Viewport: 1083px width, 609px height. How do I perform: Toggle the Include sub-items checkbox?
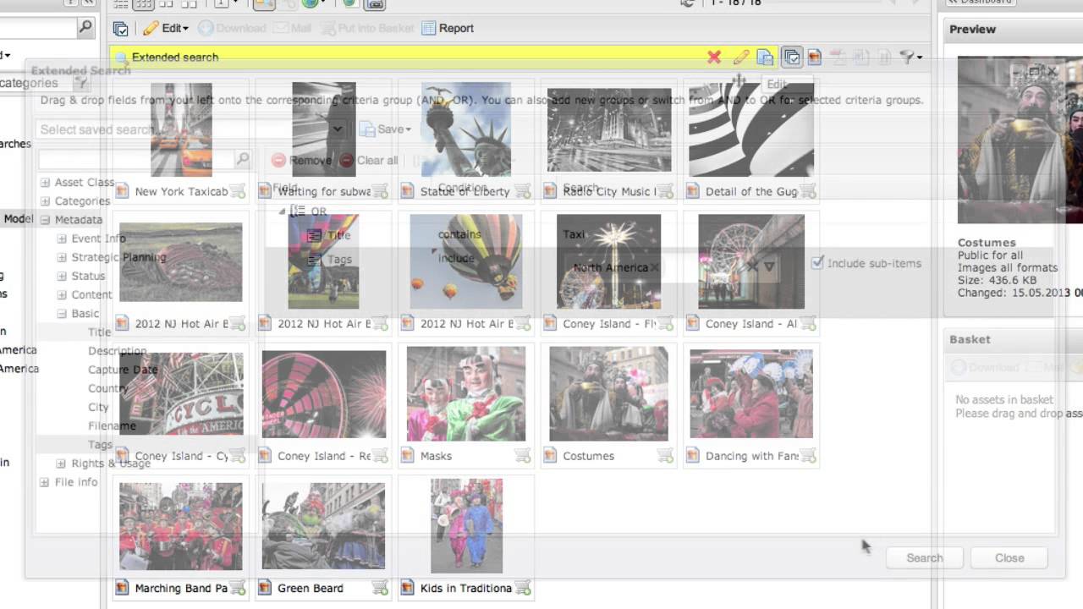pos(817,263)
